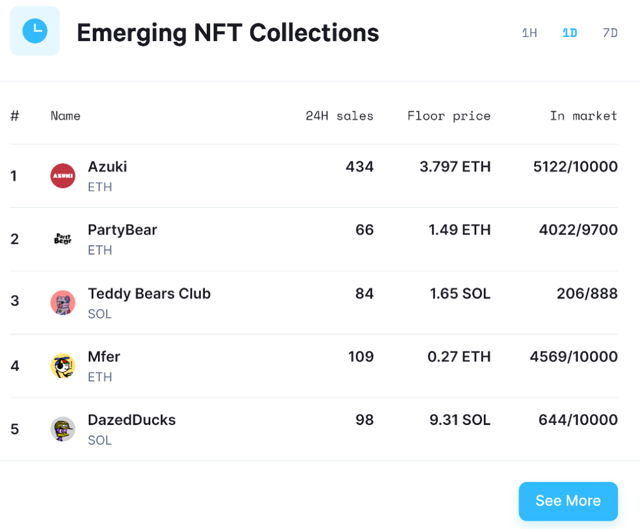Click the Name column header
This screenshot has height=529, width=640.
click(x=65, y=116)
